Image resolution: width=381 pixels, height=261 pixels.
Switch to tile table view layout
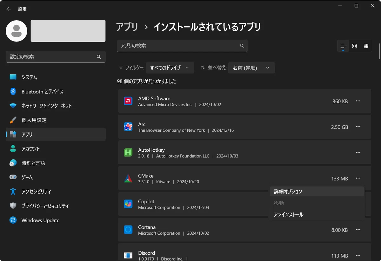(x=366, y=46)
